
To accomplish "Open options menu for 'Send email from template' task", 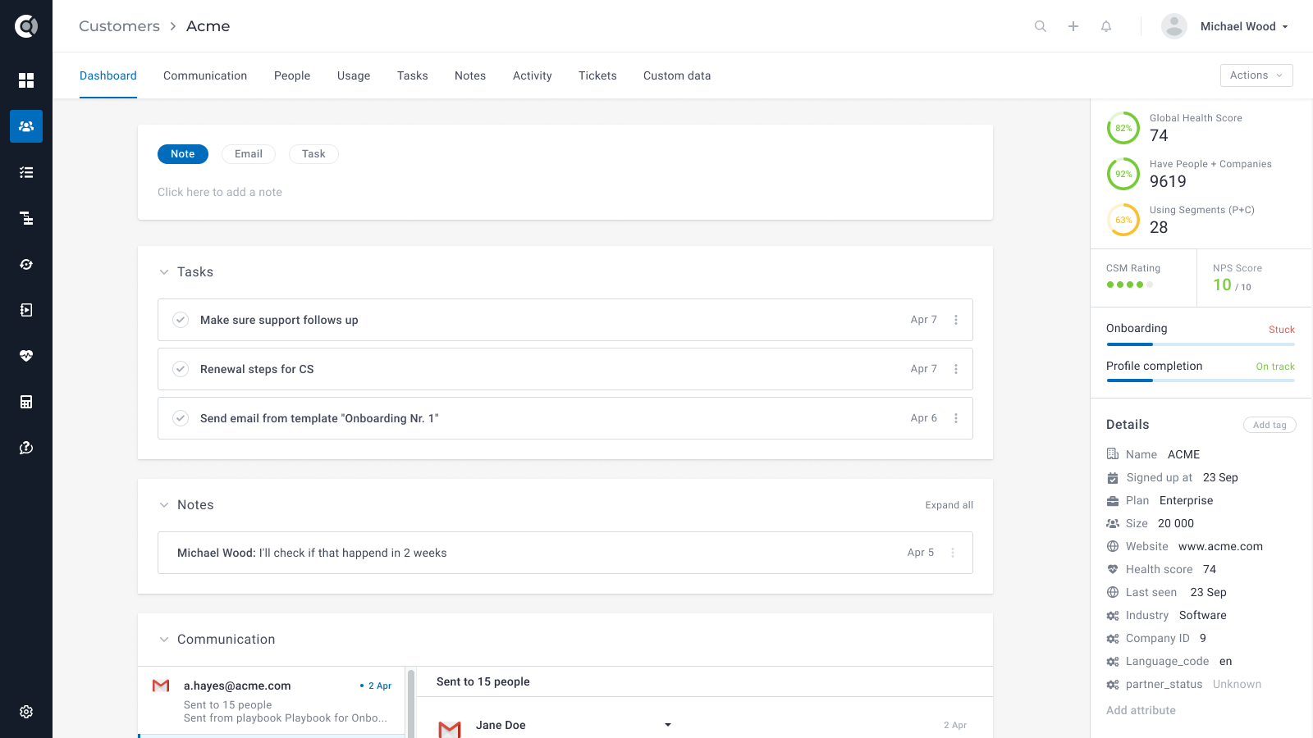I will [x=956, y=418].
